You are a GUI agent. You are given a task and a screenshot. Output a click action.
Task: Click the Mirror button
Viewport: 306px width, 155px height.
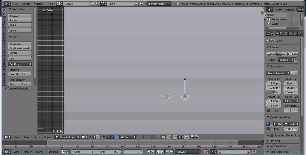20,30
